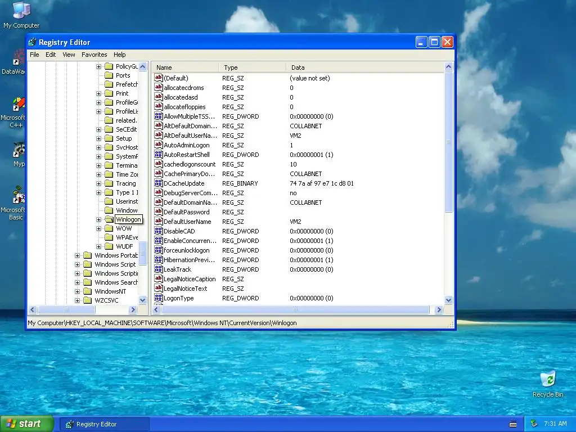The image size is (576, 432).
Task: Select the forceunlocklogon value name
Action: click(187, 250)
